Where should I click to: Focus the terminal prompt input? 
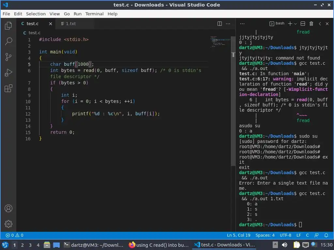pyautogui.click(x=300, y=225)
